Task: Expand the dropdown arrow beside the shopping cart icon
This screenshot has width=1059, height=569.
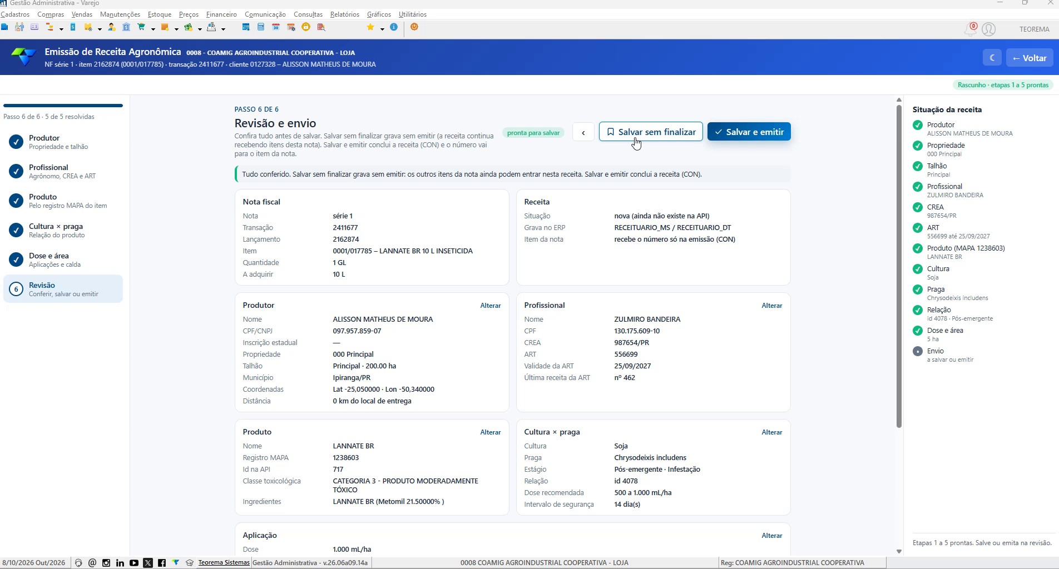Action: pos(153,29)
